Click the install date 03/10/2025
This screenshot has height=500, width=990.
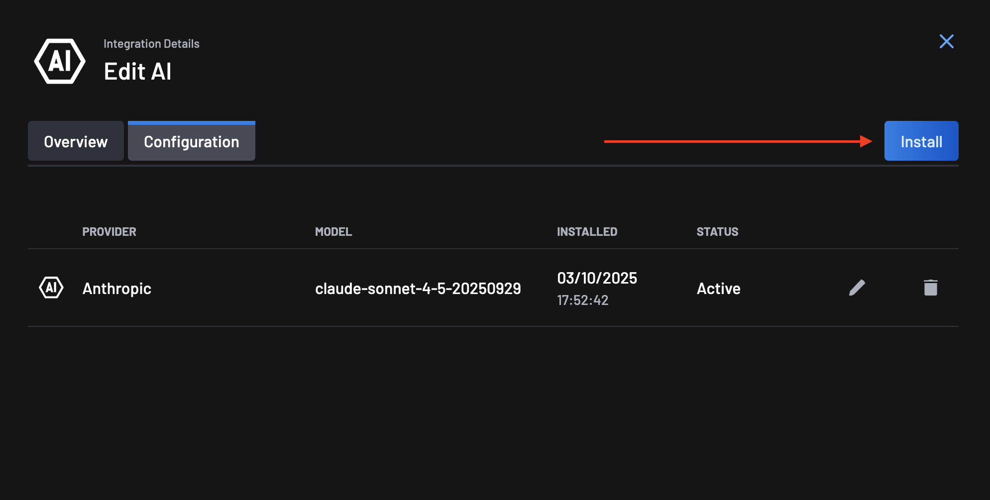coord(597,279)
